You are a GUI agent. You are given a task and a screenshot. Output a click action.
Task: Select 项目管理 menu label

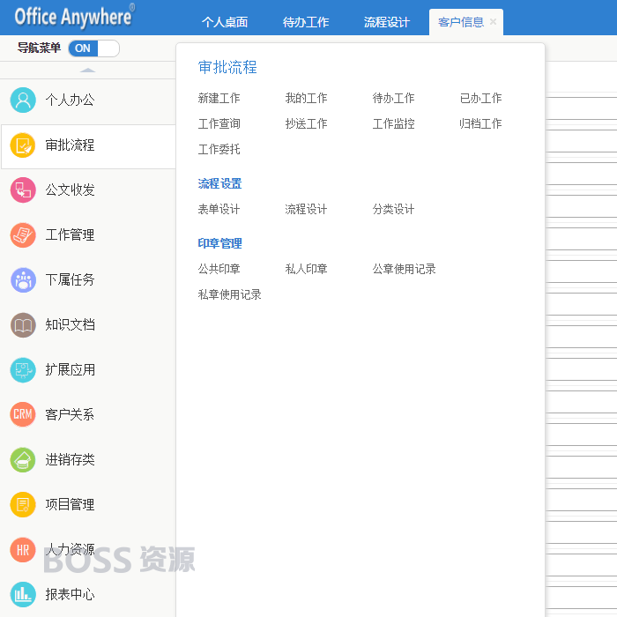70,504
